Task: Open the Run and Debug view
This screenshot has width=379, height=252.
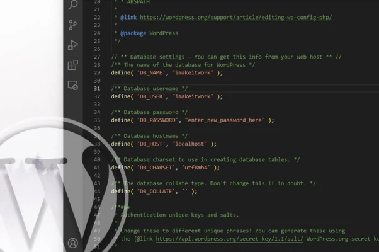Action: pos(72,45)
